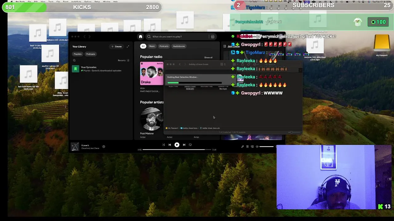Open Post Malone artist profile
The height and width of the screenshot is (221, 394).
click(151, 120)
